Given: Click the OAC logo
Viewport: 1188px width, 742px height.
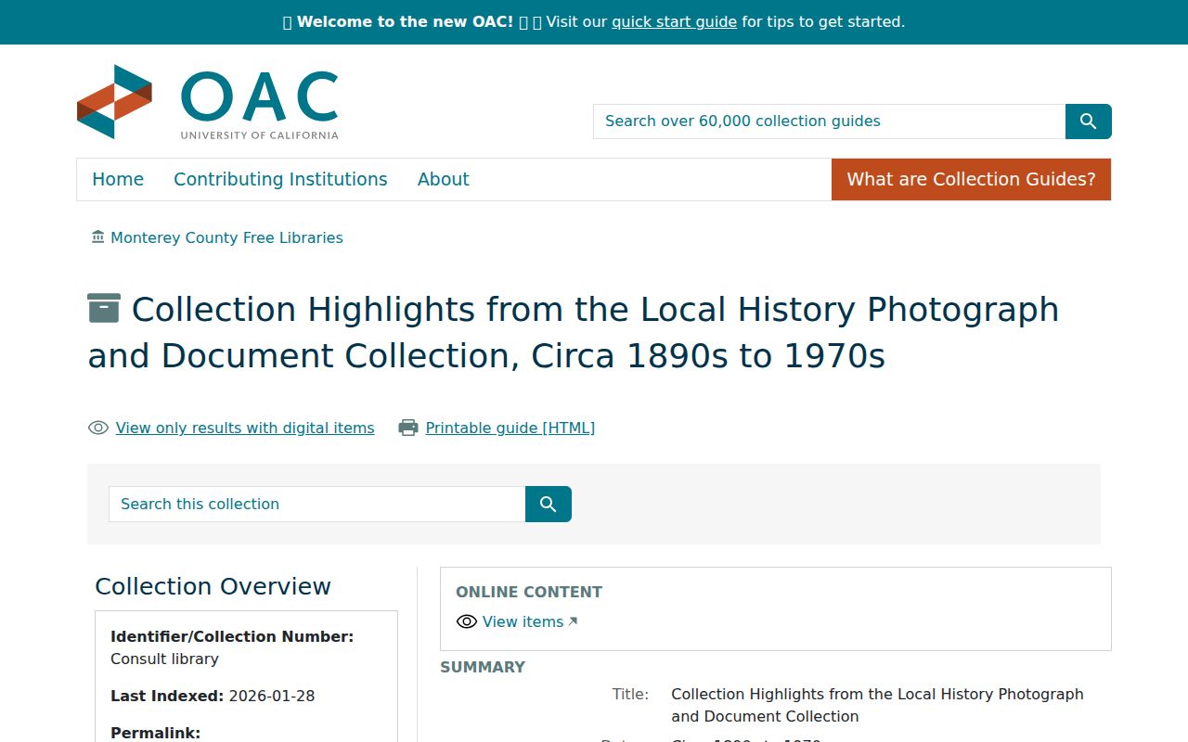Looking at the screenshot, I should coord(208,102).
